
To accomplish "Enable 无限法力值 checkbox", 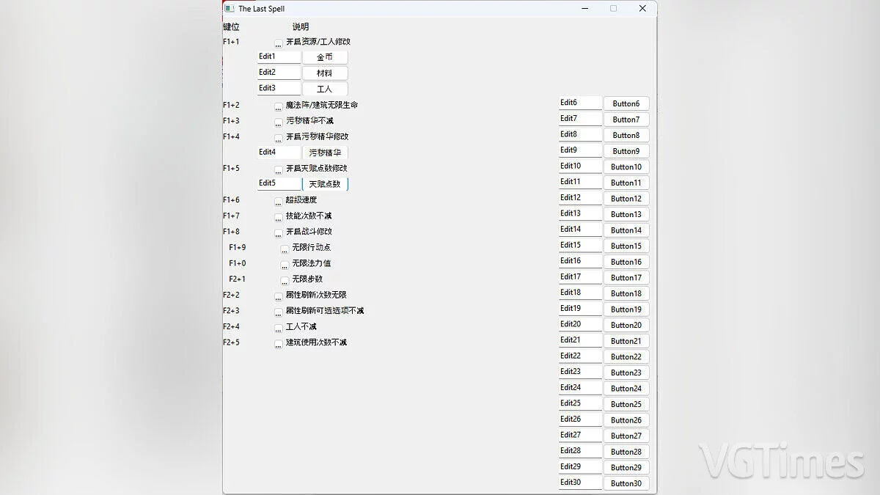I will click(x=285, y=264).
